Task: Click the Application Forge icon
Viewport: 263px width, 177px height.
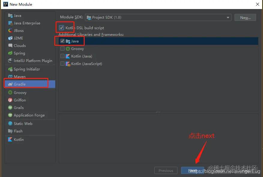Action: [10, 115]
